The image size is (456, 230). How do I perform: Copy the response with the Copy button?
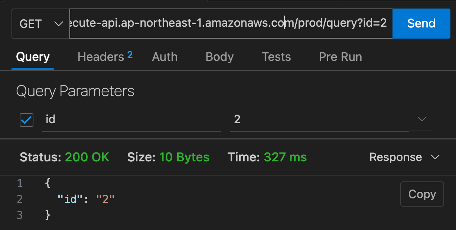(422, 194)
